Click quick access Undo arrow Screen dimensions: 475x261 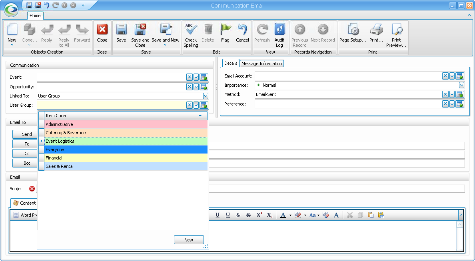(x=47, y=5)
